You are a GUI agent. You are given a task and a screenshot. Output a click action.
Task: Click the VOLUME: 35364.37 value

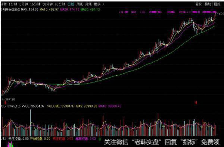pos(61,106)
